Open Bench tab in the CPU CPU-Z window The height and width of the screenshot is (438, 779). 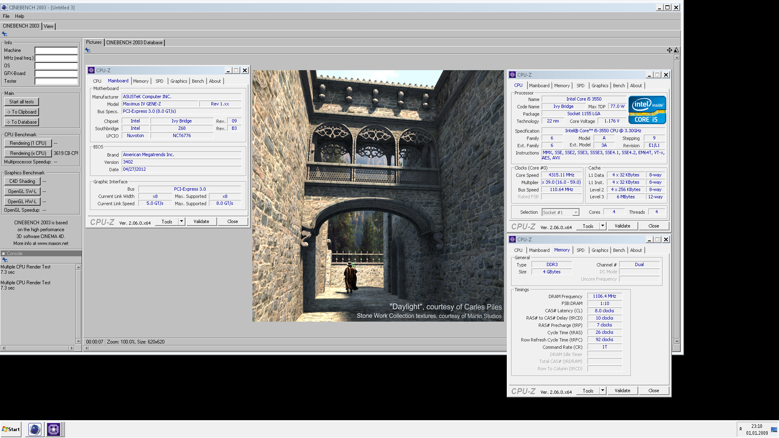tap(619, 86)
